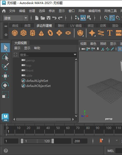Undo the last action
122x155 pixels.
54,18
